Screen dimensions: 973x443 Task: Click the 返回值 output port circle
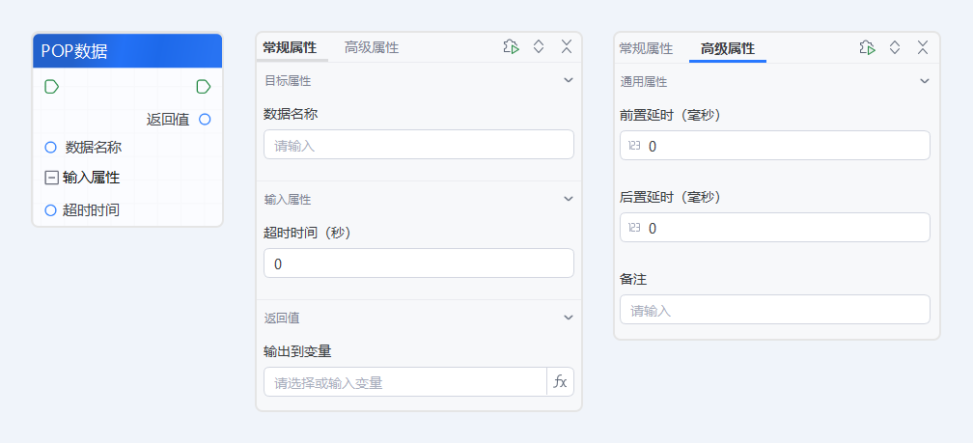click(205, 120)
